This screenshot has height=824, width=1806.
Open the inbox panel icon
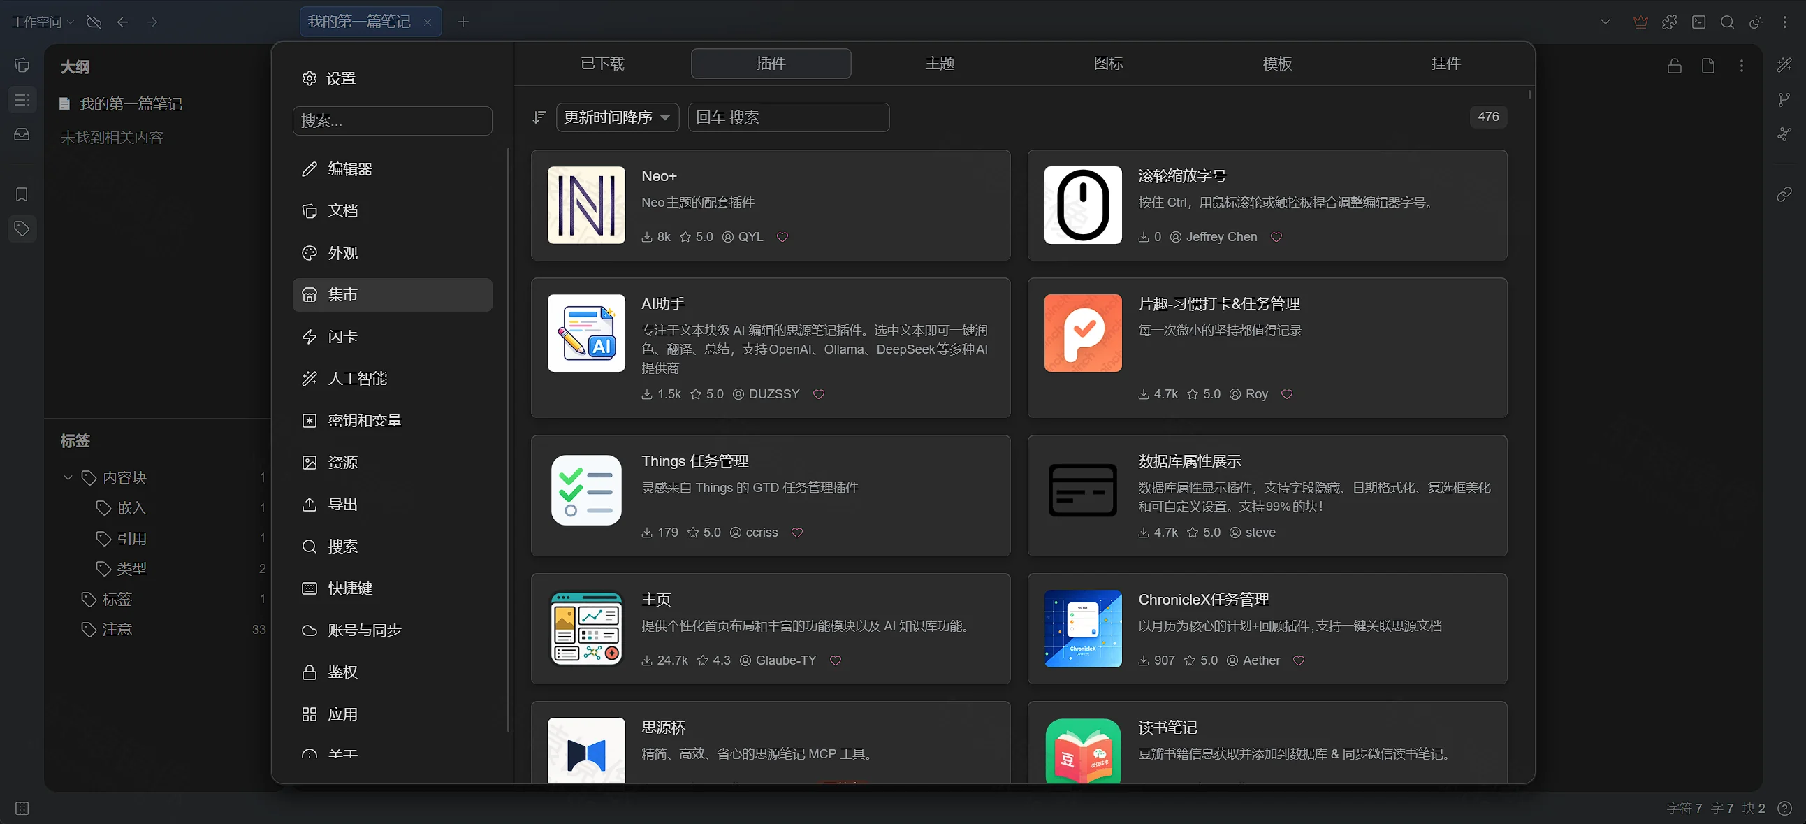(22, 134)
